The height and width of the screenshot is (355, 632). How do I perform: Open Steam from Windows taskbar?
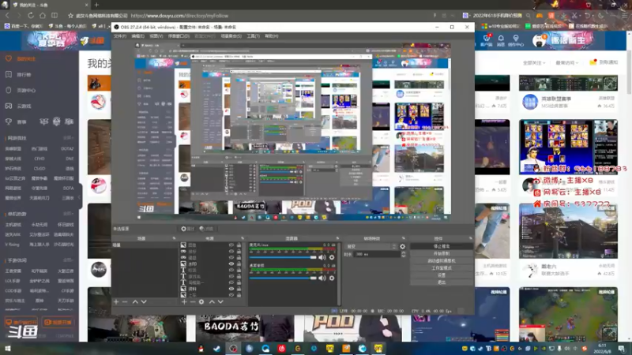tap(216, 349)
